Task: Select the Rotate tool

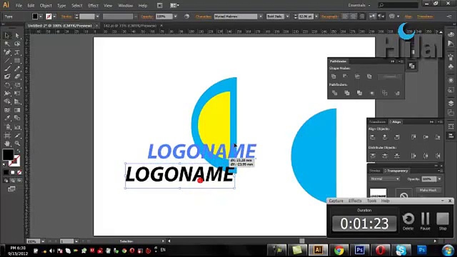Action: (7, 85)
